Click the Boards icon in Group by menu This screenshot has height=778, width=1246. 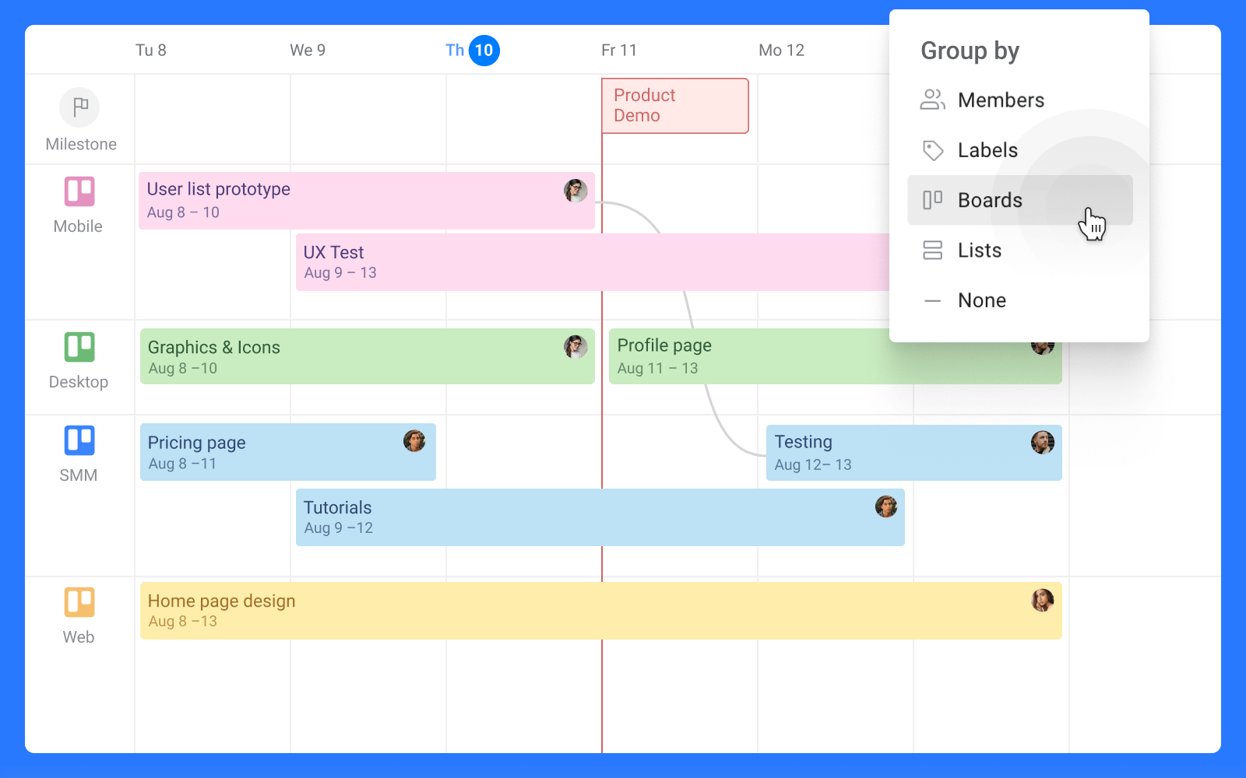click(x=932, y=200)
